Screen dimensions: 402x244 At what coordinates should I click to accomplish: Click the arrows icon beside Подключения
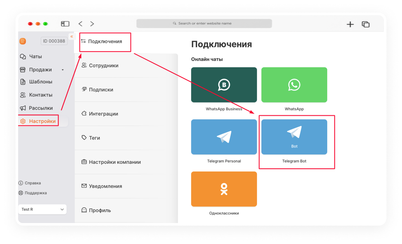(x=83, y=41)
